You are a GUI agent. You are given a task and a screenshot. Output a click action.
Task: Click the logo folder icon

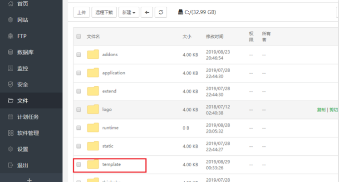93,109
